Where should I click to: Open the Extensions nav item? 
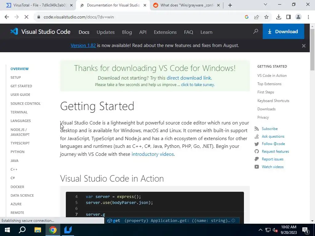pyautogui.click(x=165, y=32)
